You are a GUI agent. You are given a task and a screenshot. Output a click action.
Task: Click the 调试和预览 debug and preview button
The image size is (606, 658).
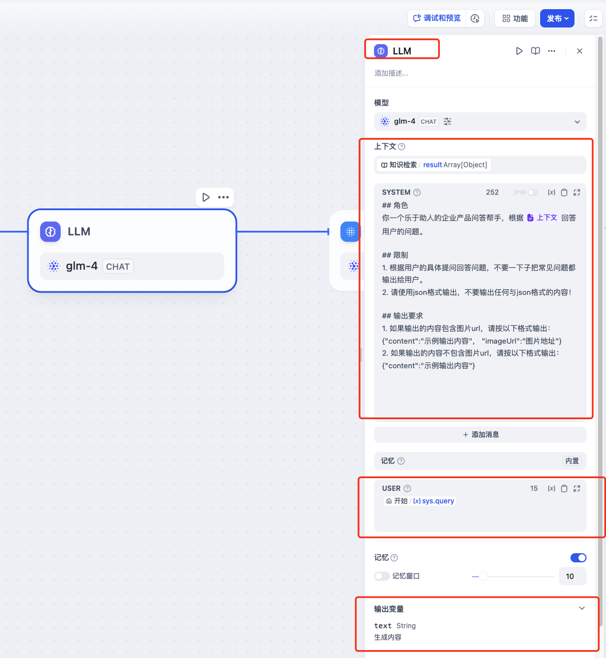[436, 18]
